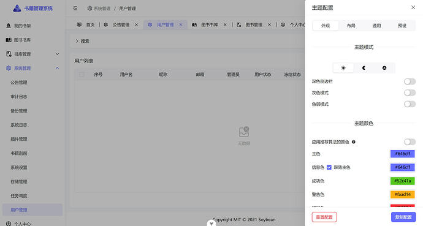Viewport: 423px width, 226px height.
Task: Open 书籍刮削 in the sidebar
Action: 32,153
